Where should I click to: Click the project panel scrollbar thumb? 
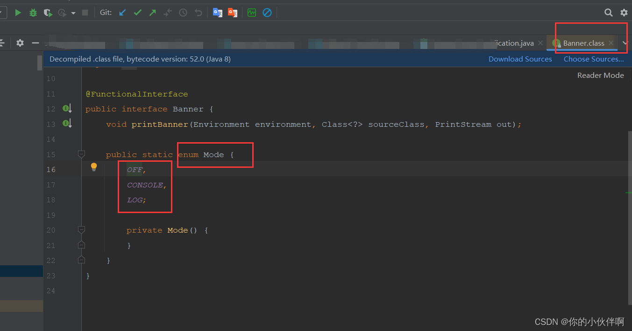pos(40,63)
